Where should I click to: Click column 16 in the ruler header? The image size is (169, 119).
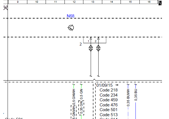149,2
